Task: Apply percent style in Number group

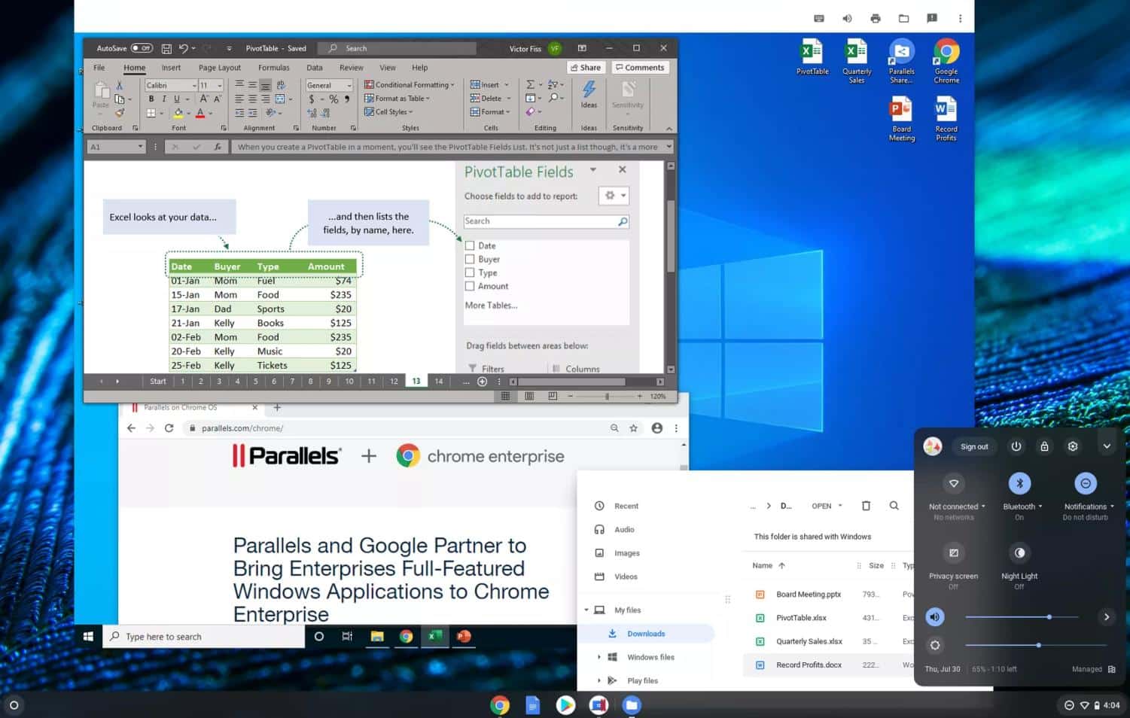Action: [x=334, y=99]
